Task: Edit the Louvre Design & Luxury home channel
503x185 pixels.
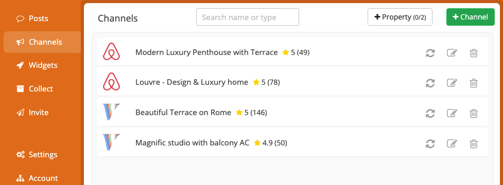Action: [452, 83]
